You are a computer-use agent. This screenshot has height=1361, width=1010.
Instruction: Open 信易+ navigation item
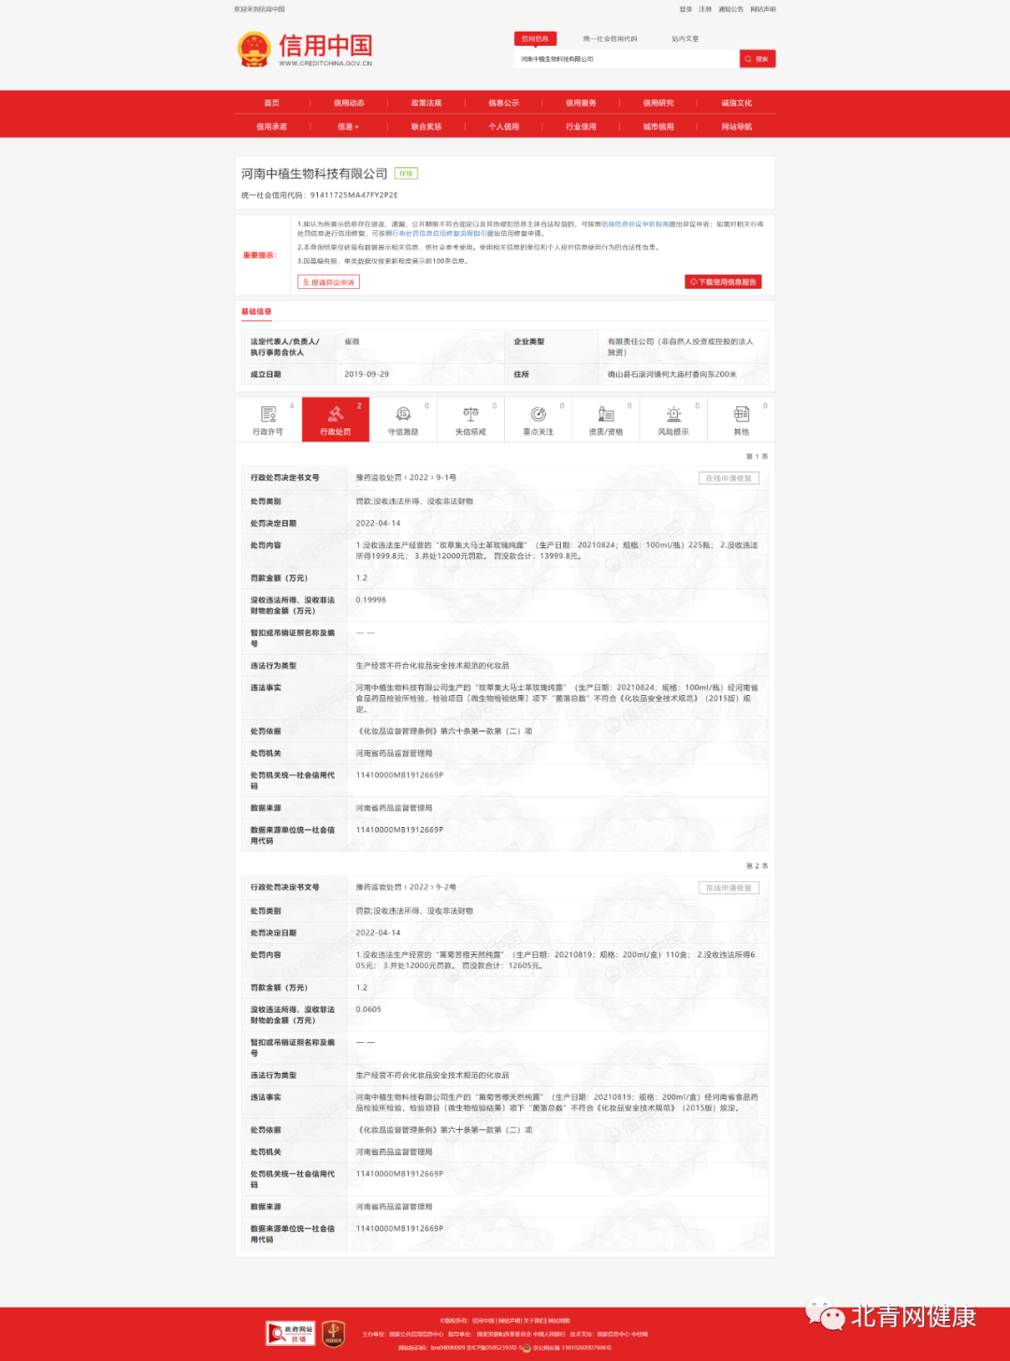[349, 126]
